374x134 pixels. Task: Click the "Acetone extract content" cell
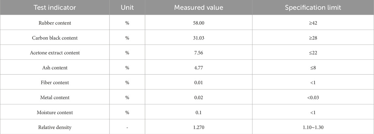click(55, 53)
